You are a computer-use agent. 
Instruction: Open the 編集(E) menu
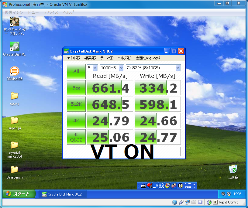tap(90, 58)
